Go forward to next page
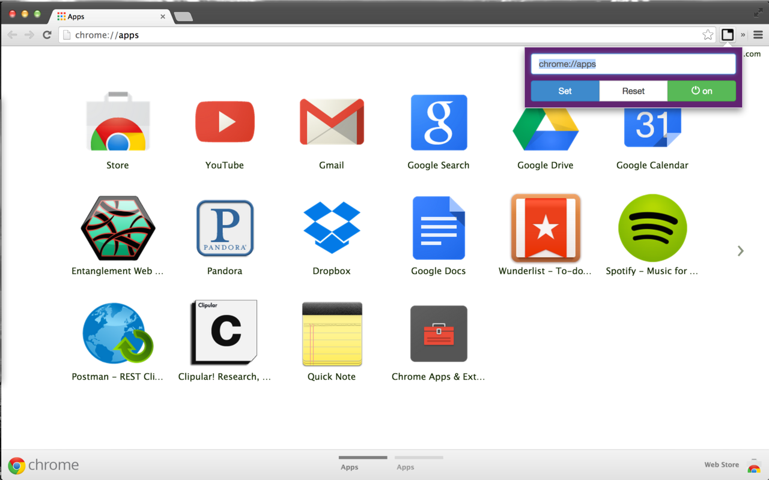This screenshot has height=480, width=769. [29, 35]
